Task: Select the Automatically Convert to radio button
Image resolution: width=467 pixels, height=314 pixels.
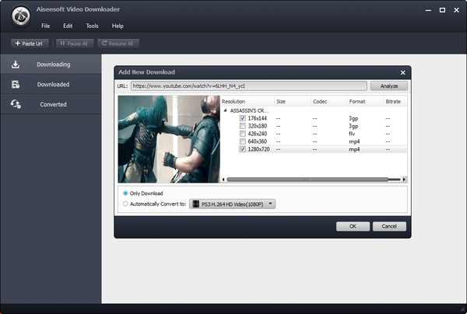Action: pos(125,204)
